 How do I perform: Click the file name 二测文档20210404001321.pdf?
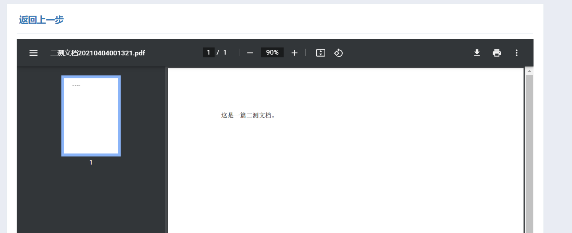[x=98, y=53]
